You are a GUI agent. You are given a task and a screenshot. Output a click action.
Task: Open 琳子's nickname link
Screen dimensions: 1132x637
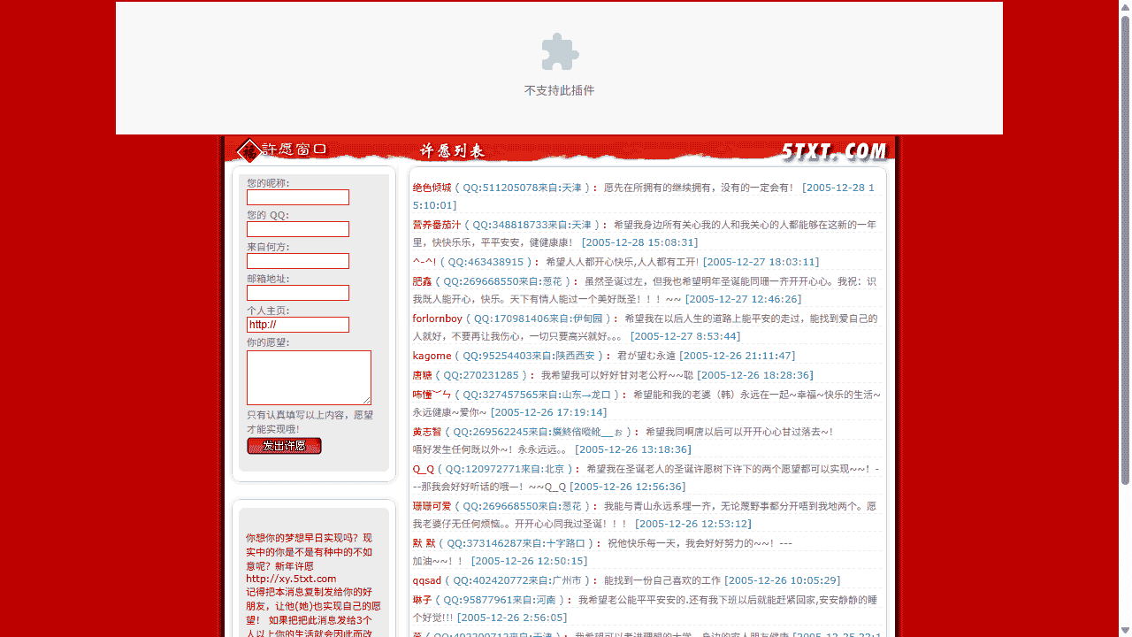point(424,599)
